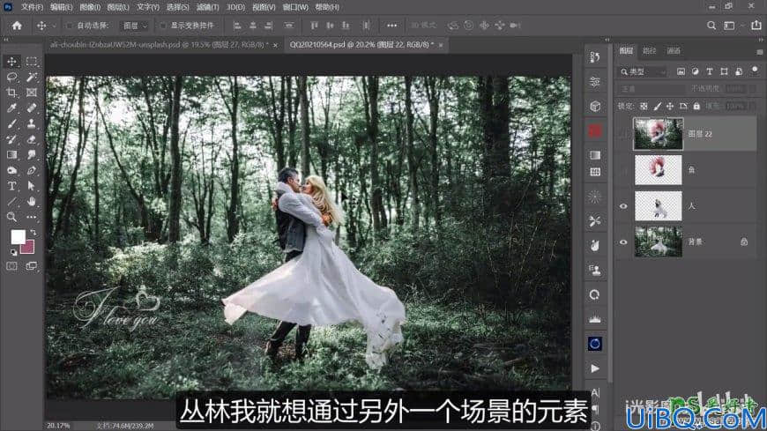The image size is (767, 431).
Task: Swap foreground and background colors
Action: point(34,233)
